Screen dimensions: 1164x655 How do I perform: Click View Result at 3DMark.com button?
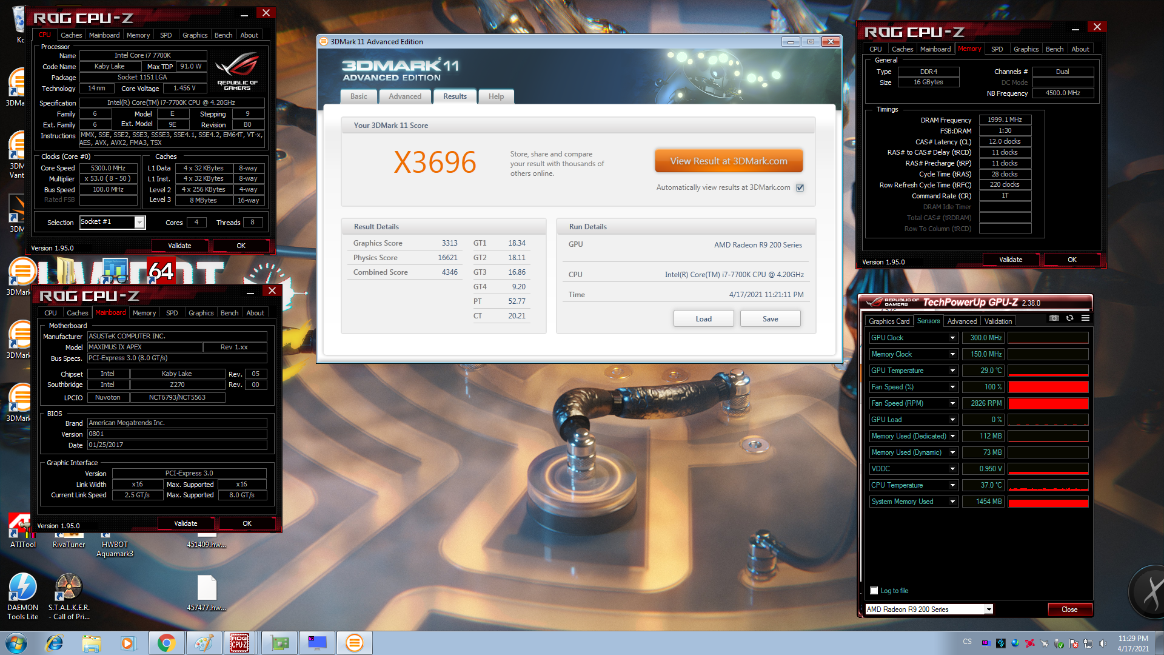pyautogui.click(x=729, y=161)
